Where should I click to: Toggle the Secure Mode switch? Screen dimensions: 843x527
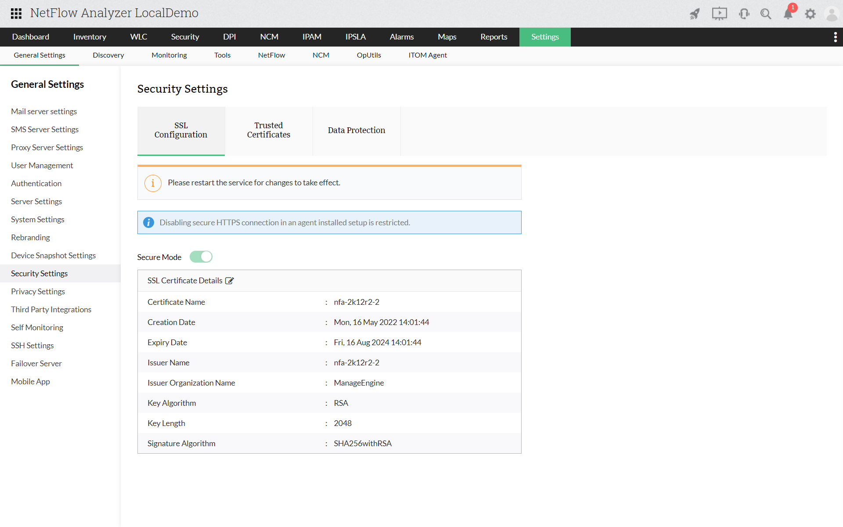pyautogui.click(x=201, y=257)
